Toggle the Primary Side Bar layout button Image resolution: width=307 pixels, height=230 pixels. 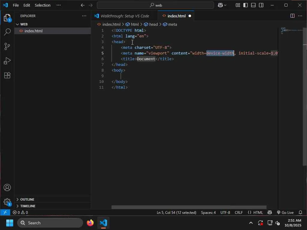pos(246,5)
